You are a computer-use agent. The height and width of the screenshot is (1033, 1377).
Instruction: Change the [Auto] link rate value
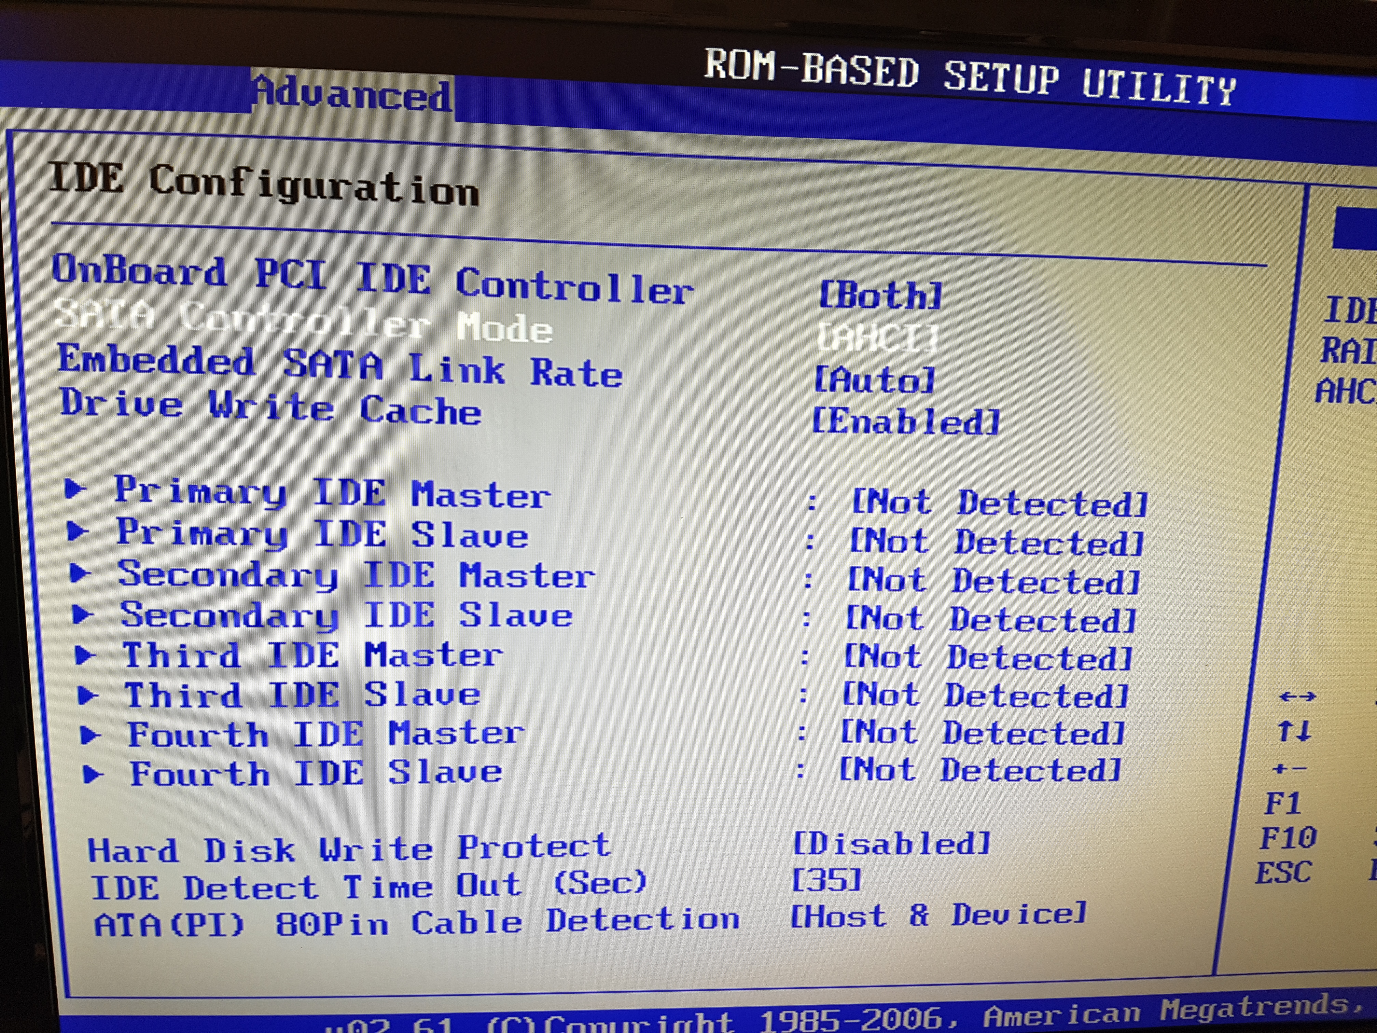coord(875,380)
